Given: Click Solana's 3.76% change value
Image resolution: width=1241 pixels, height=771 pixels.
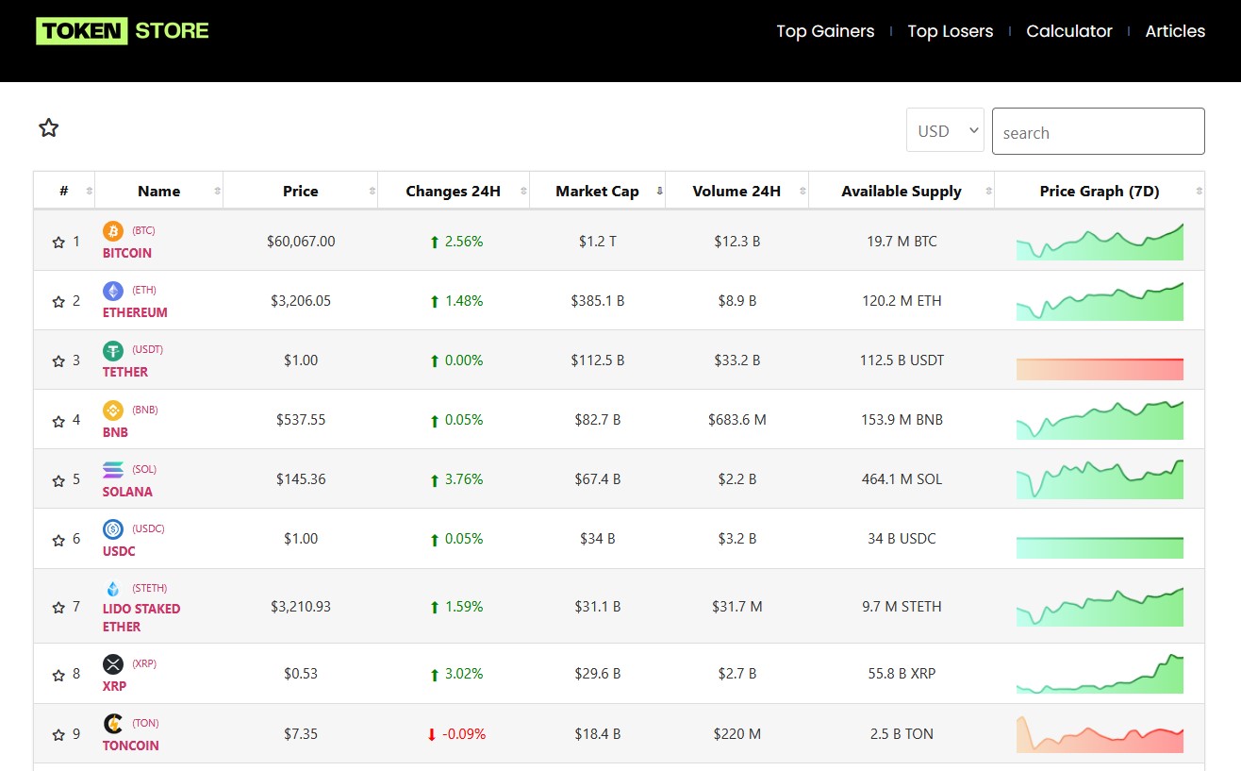Looking at the screenshot, I should (464, 479).
